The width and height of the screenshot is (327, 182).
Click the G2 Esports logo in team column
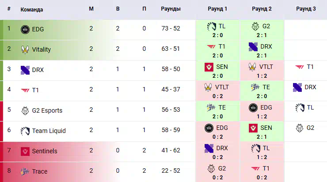pyautogui.click(x=25, y=111)
